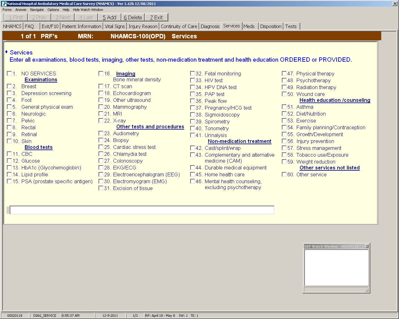Enable the Physical therapy checkbox

[x=284, y=74]
